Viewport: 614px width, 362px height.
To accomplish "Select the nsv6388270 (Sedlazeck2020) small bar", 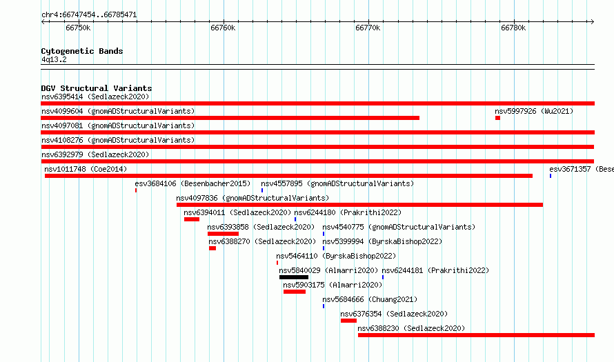I will (x=212, y=248).
